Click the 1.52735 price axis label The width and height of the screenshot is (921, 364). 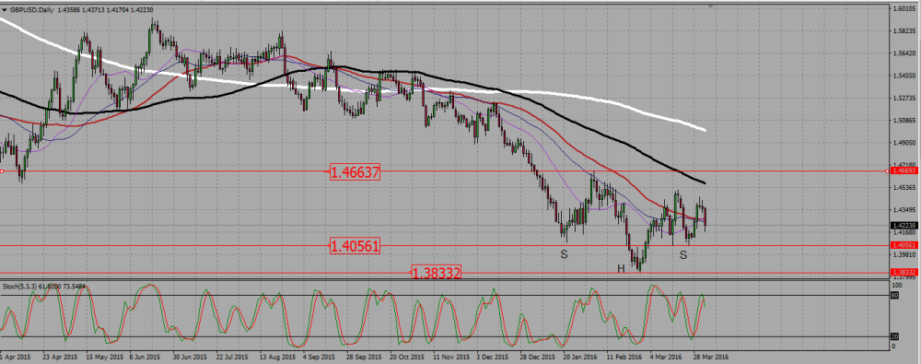[904, 99]
